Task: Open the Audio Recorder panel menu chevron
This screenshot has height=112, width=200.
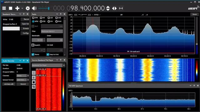Action: 20,61
